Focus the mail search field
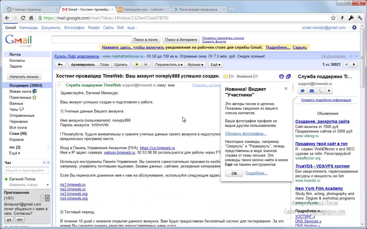 tap(91, 40)
